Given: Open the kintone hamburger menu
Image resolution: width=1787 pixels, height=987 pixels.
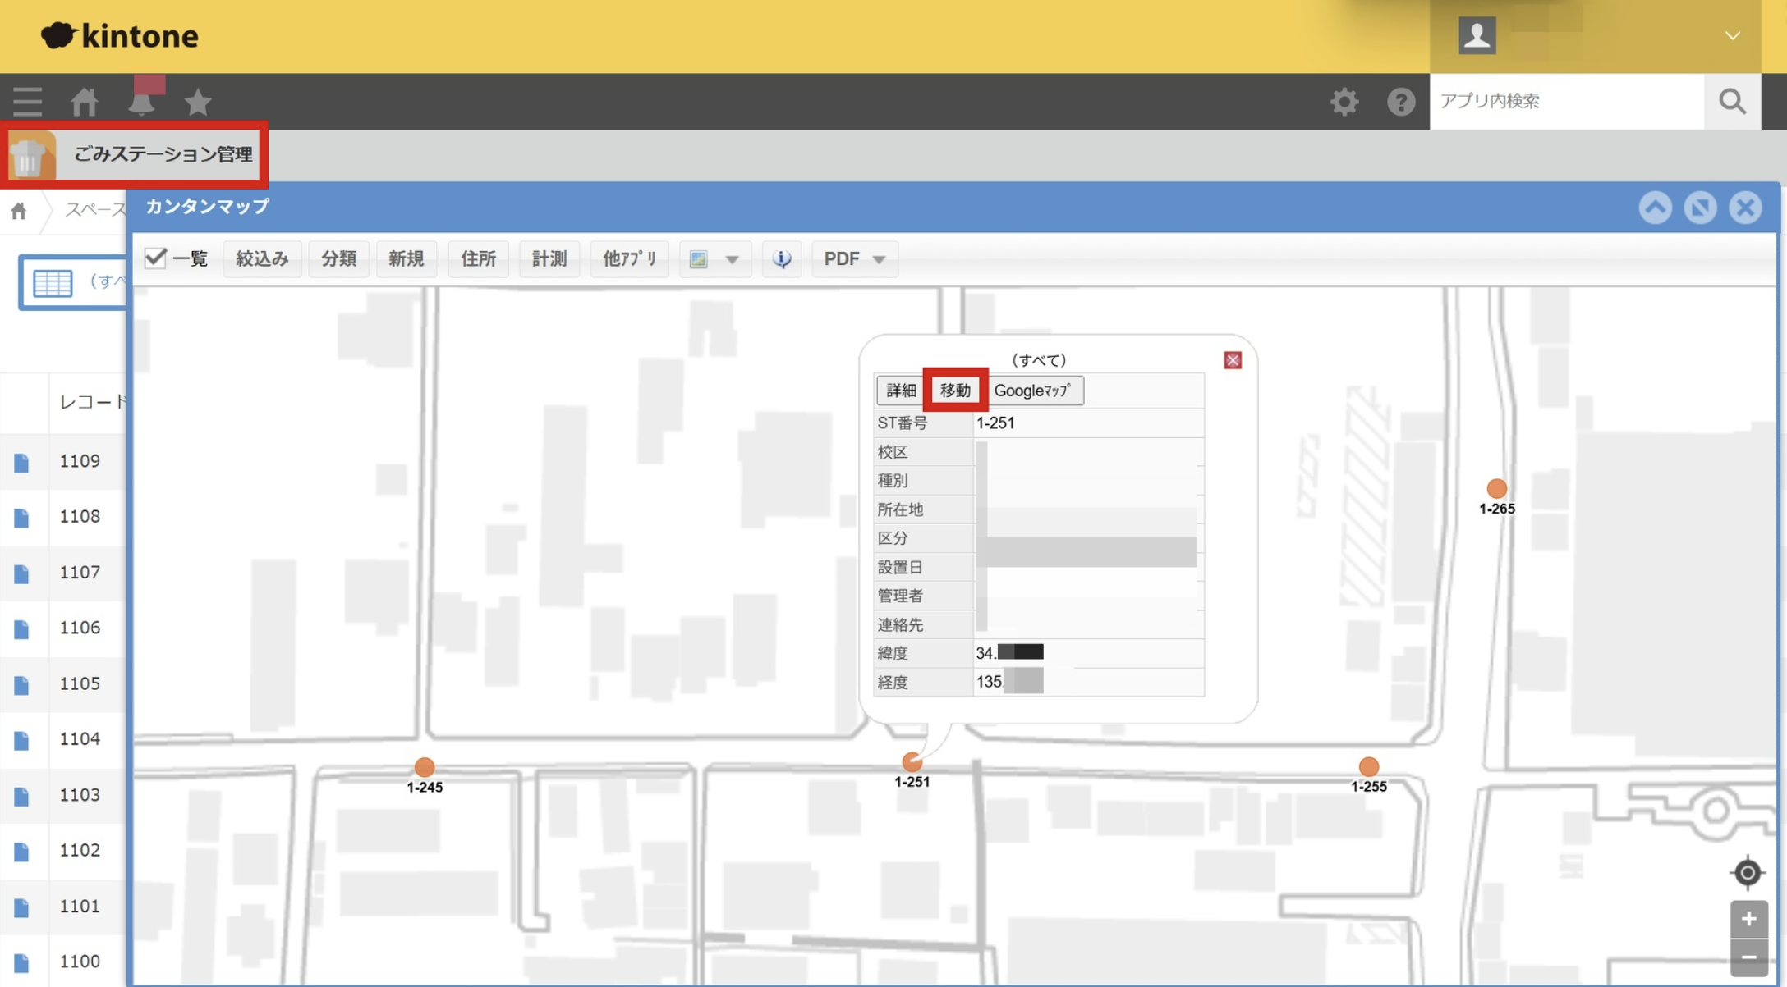Looking at the screenshot, I should pos(27,102).
